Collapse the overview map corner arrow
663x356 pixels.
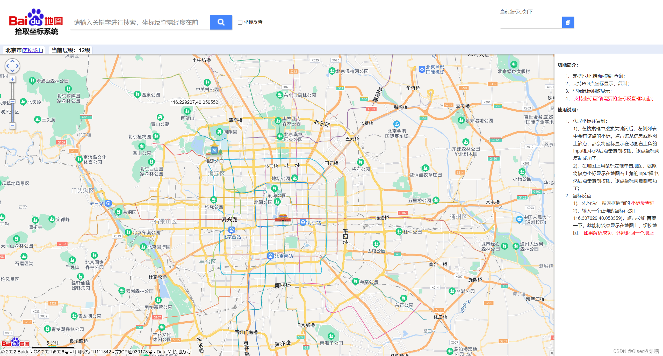point(551,353)
